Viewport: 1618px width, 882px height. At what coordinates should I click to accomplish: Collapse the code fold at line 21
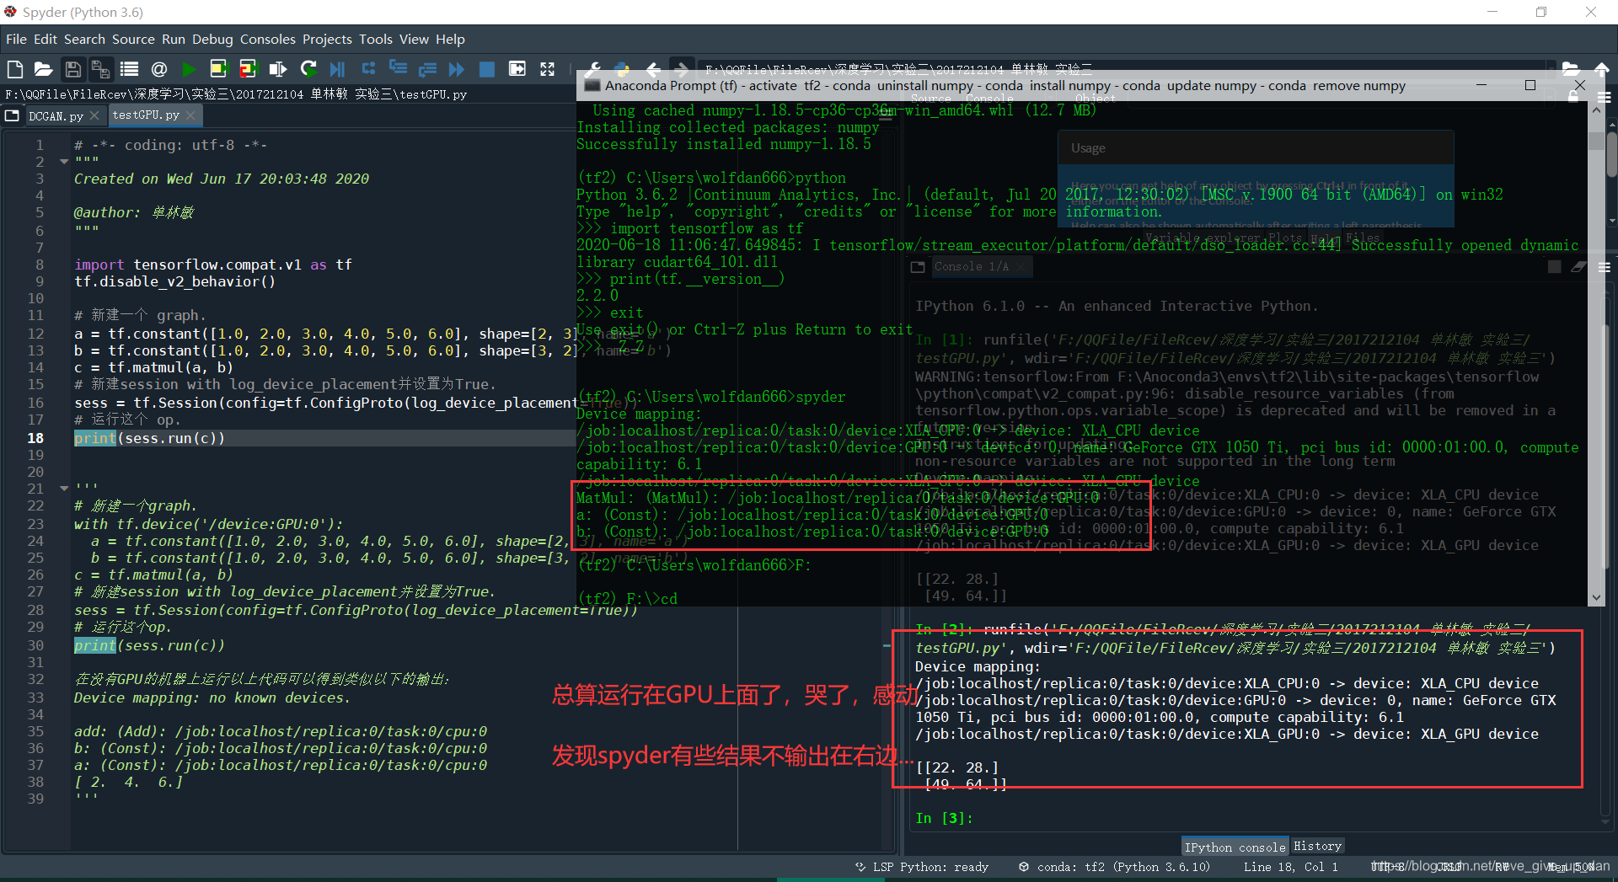pyautogui.click(x=64, y=489)
